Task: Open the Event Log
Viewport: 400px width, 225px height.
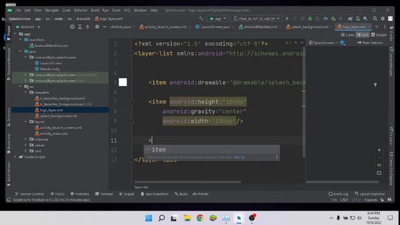Action: (338, 194)
